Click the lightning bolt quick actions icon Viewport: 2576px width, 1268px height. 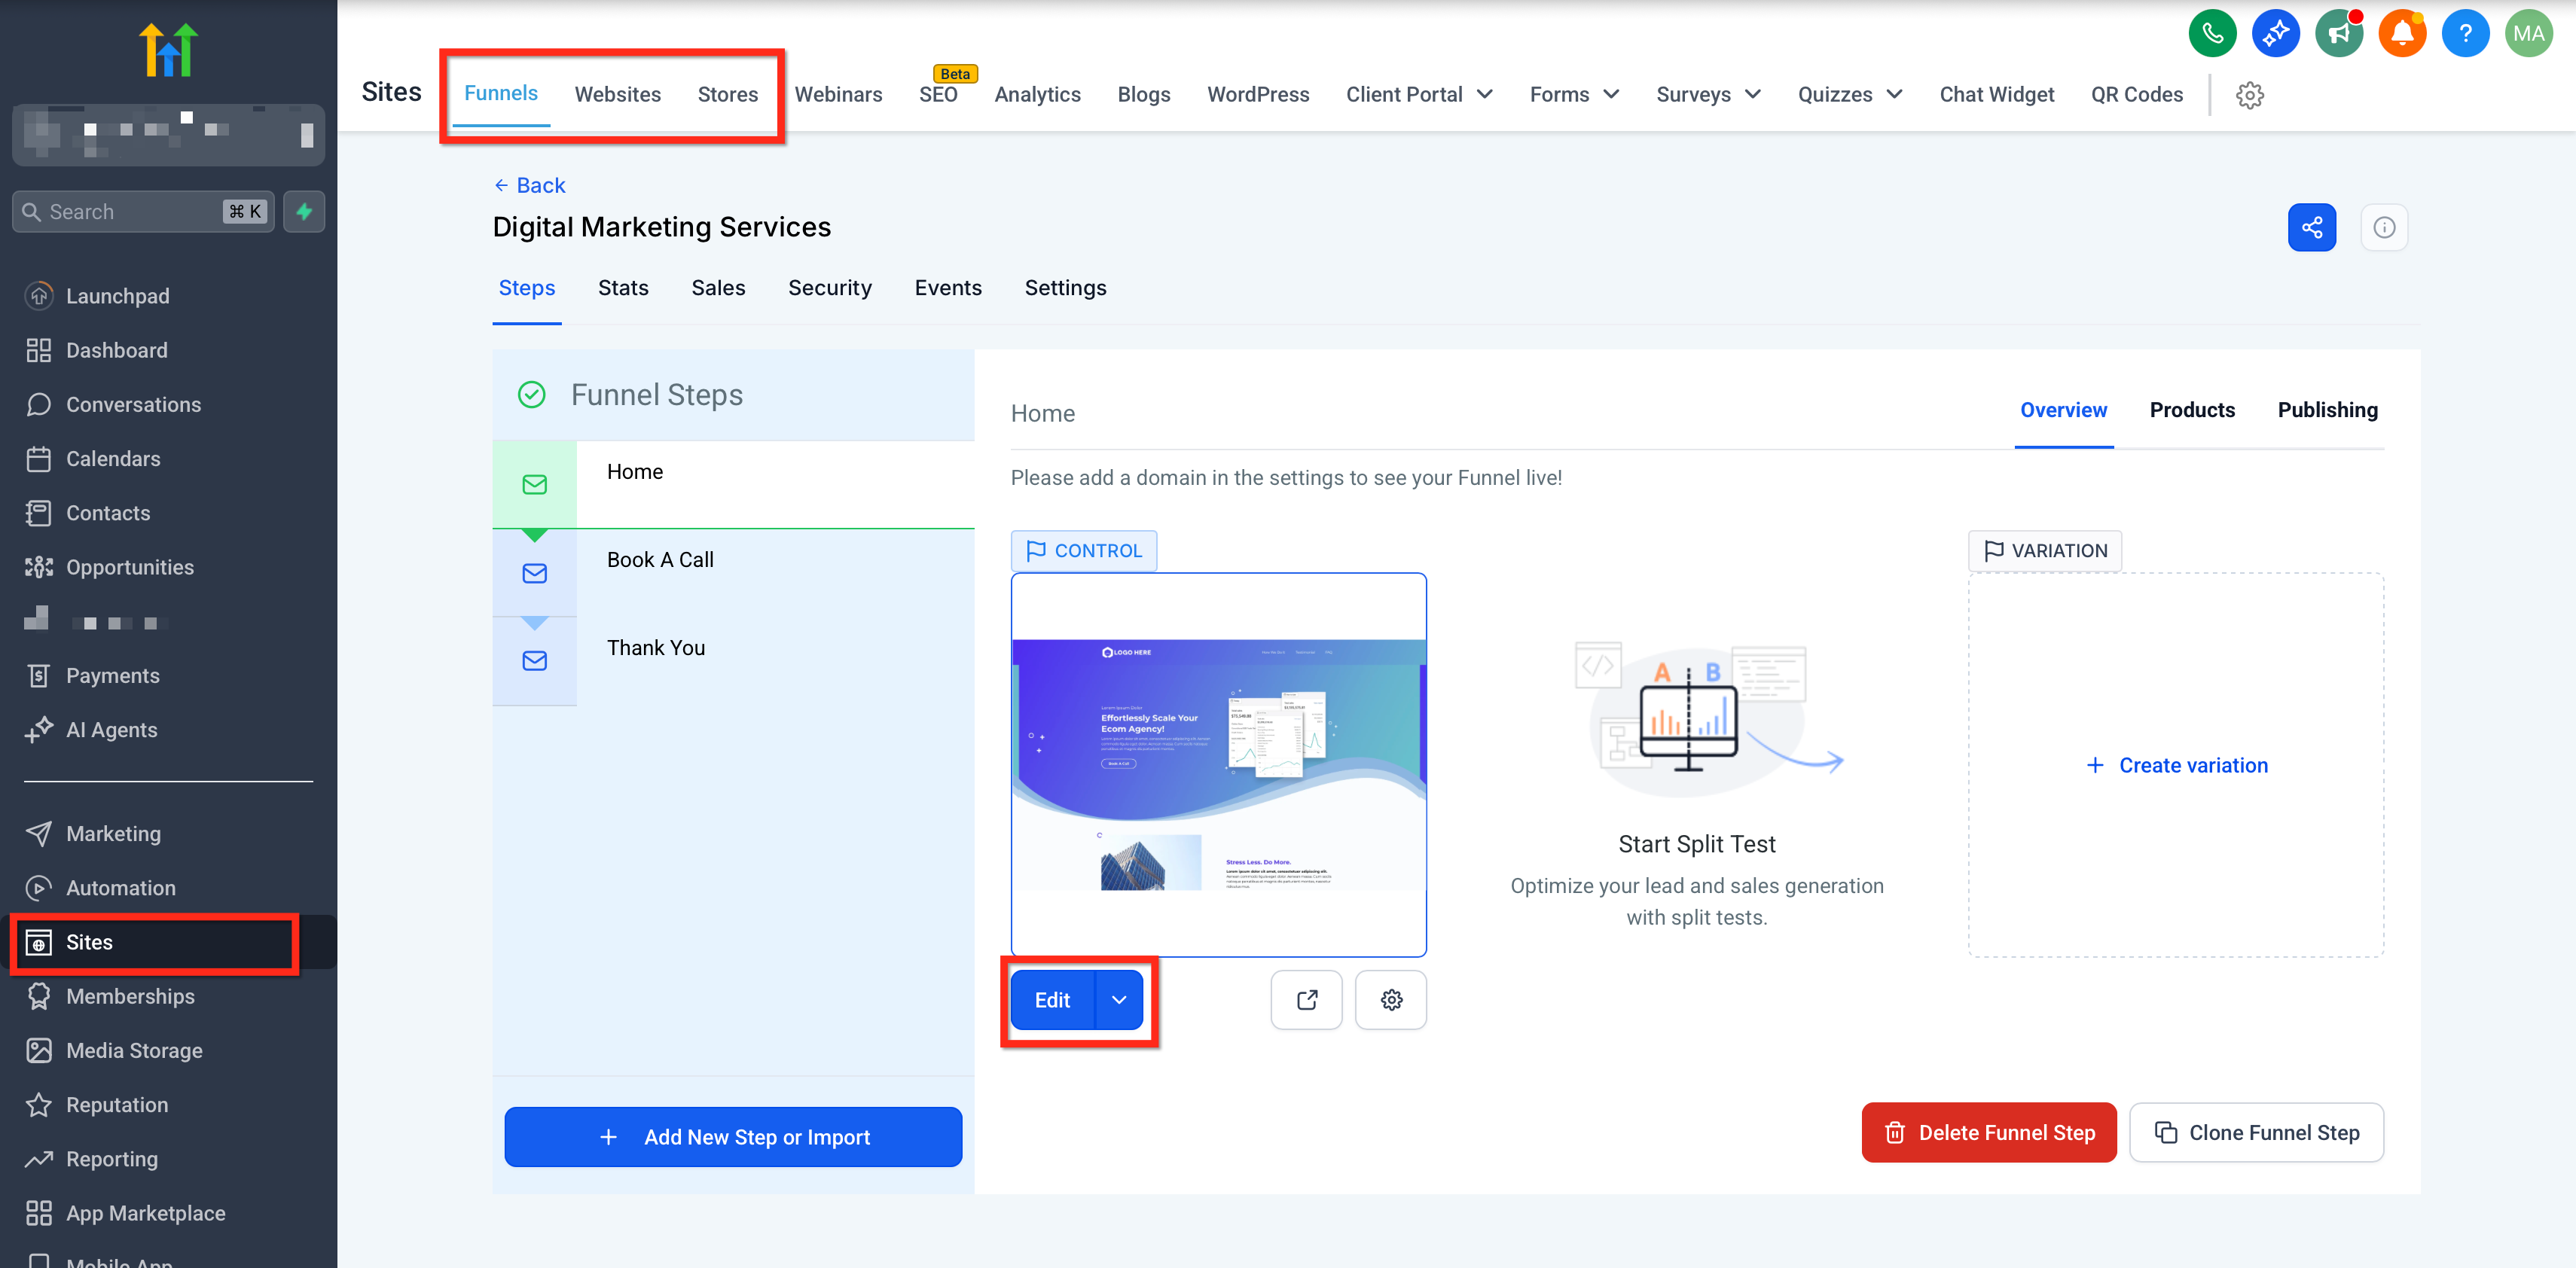point(304,211)
